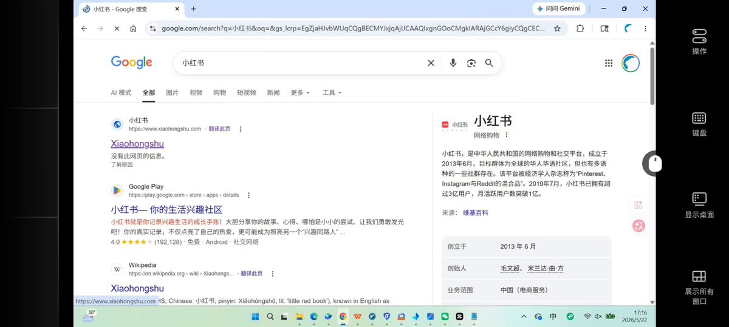Click the page vertical scrollbar

(652, 76)
